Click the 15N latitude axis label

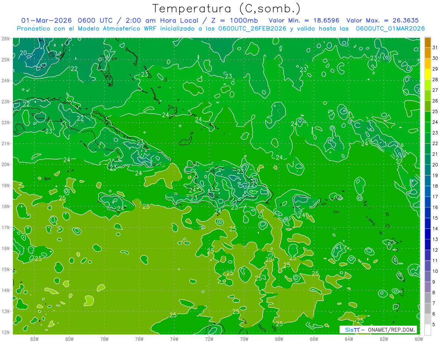(x=5, y=269)
